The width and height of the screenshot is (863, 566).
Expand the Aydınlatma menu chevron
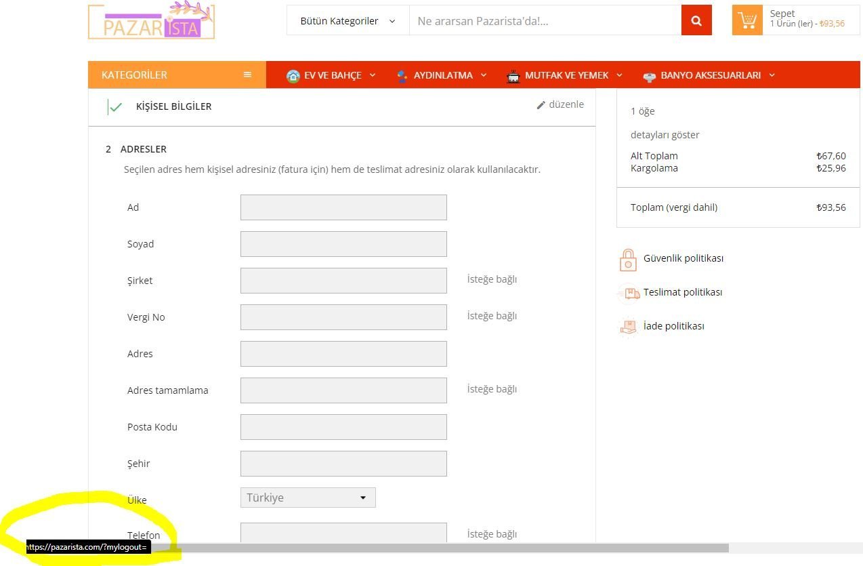click(484, 75)
